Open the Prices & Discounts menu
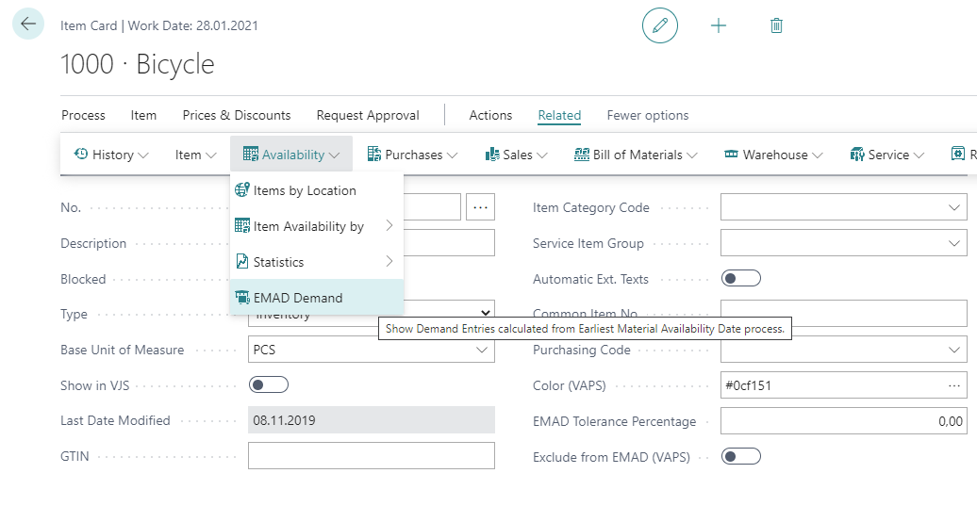Viewport: 977px width, 506px height. [237, 115]
